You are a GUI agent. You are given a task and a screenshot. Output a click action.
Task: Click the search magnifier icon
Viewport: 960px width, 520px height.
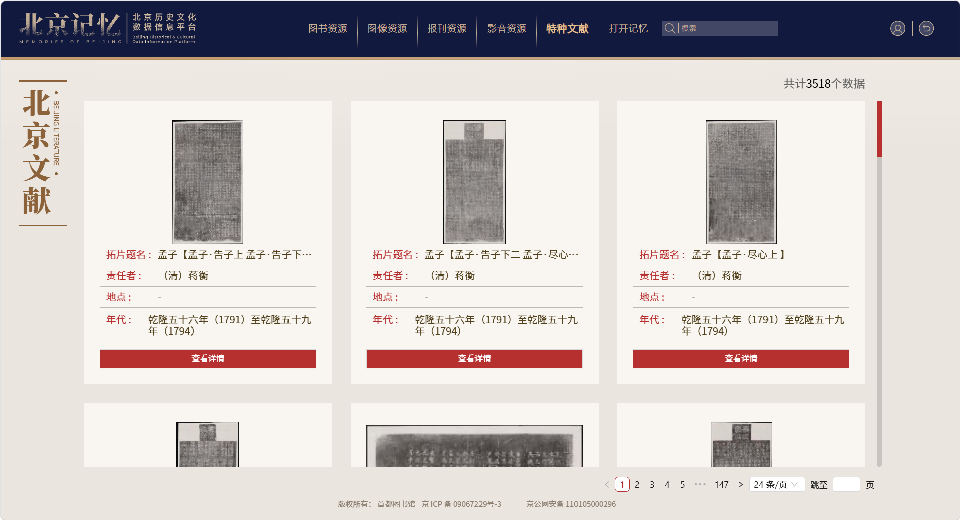[x=669, y=28]
